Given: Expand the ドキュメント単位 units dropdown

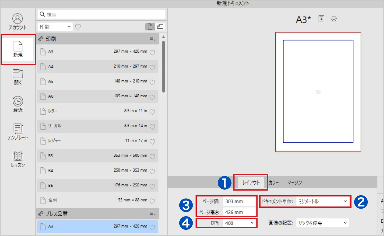Looking at the screenshot, I should (x=323, y=201).
